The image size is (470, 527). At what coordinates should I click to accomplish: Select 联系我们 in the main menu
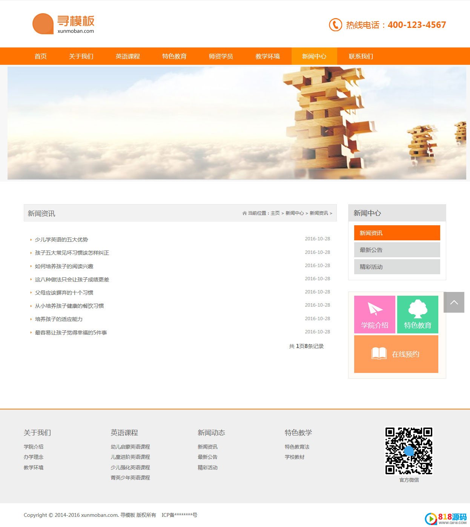click(361, 56)
